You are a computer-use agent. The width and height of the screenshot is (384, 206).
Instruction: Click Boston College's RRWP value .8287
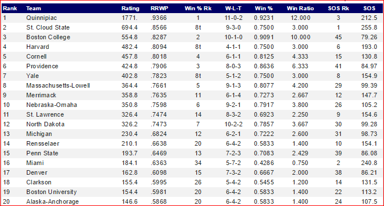(159, 37)
